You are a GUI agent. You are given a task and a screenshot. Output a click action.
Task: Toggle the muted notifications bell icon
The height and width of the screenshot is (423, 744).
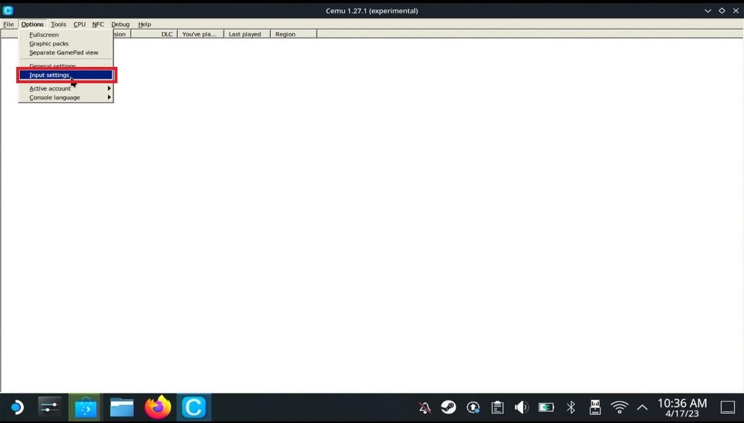click(x=425, y=407)
